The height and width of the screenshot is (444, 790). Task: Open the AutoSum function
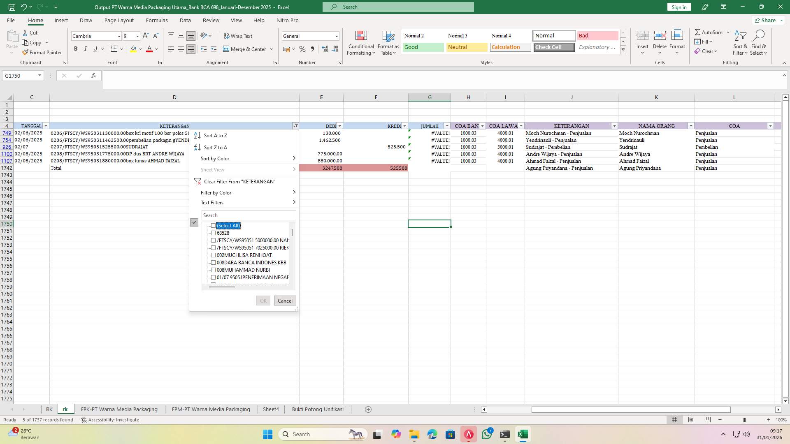[709, 32]
